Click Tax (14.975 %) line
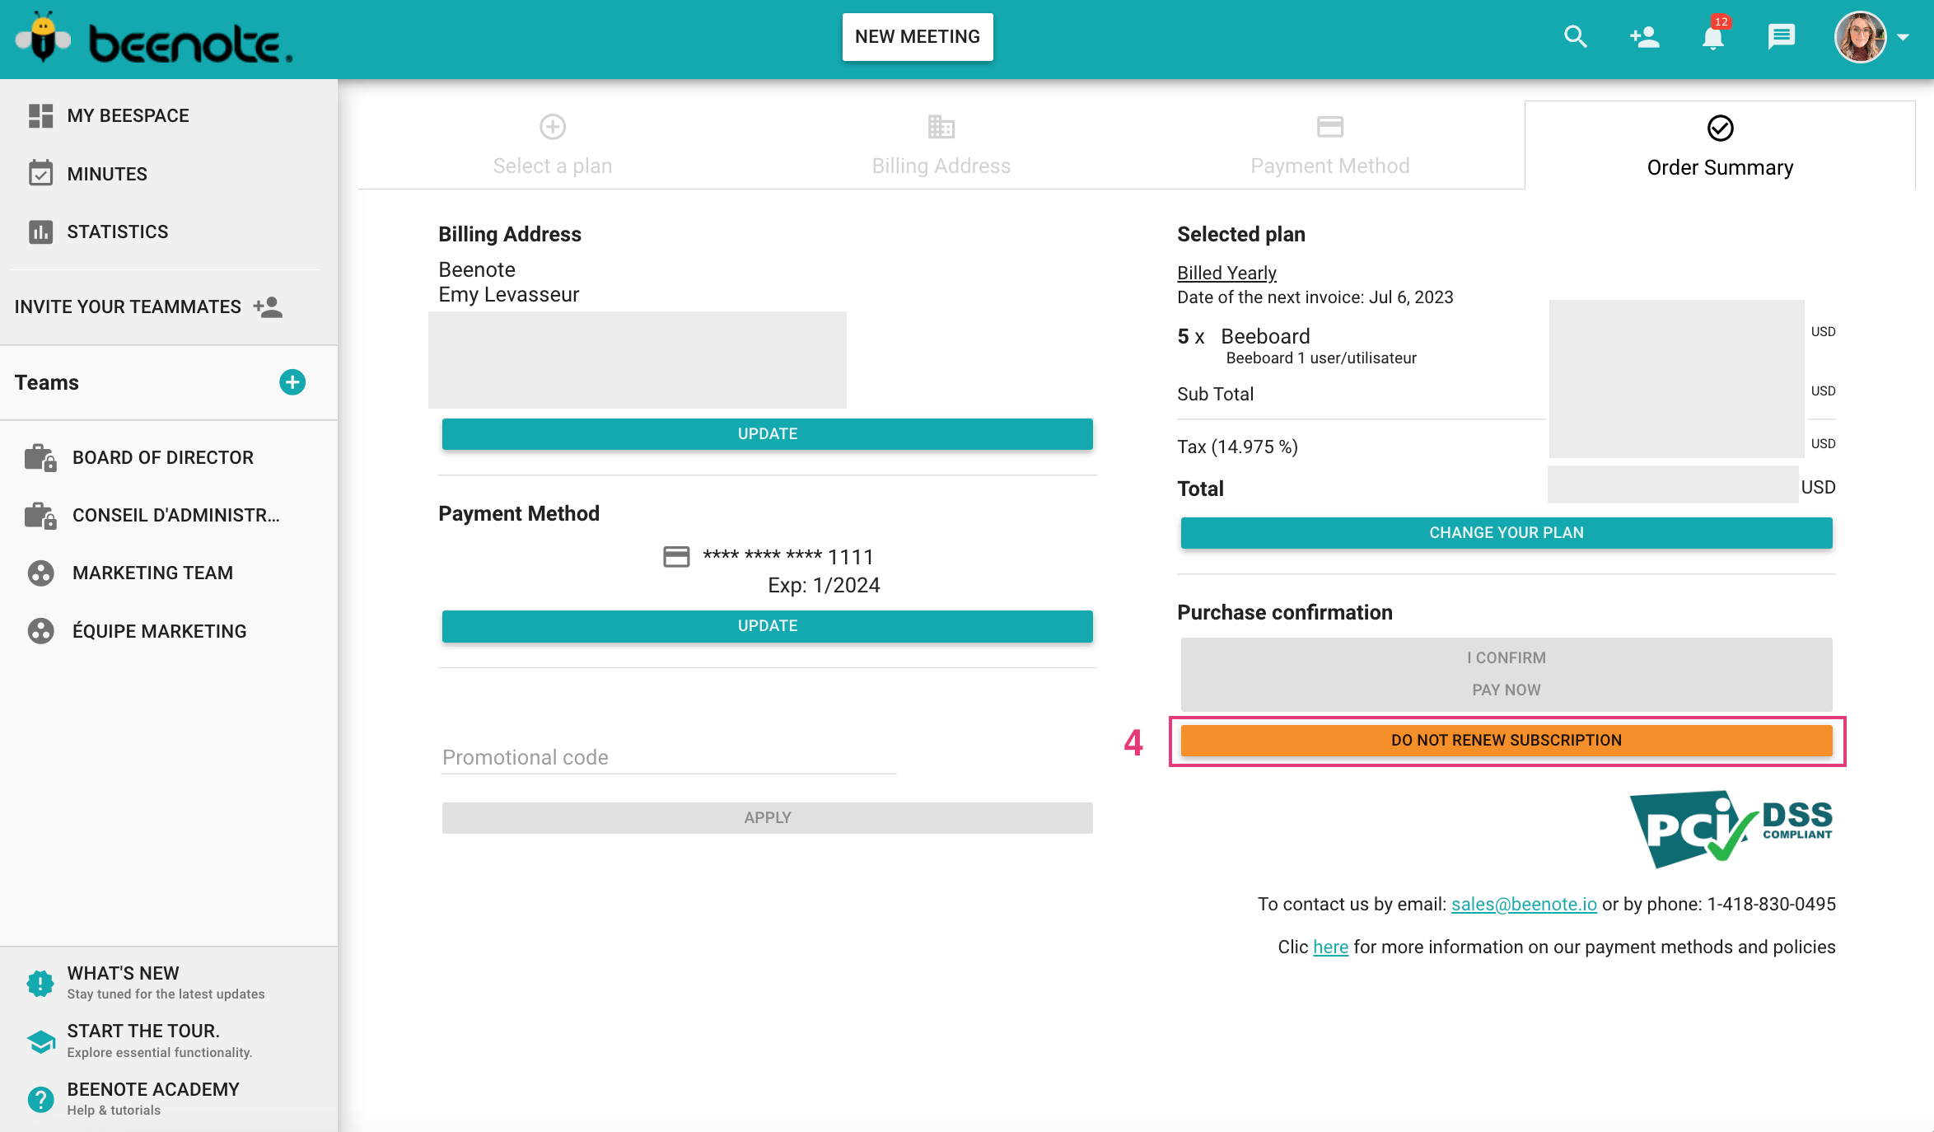The width and height of the screenshot is (1934, 1132). point(1237,447)
